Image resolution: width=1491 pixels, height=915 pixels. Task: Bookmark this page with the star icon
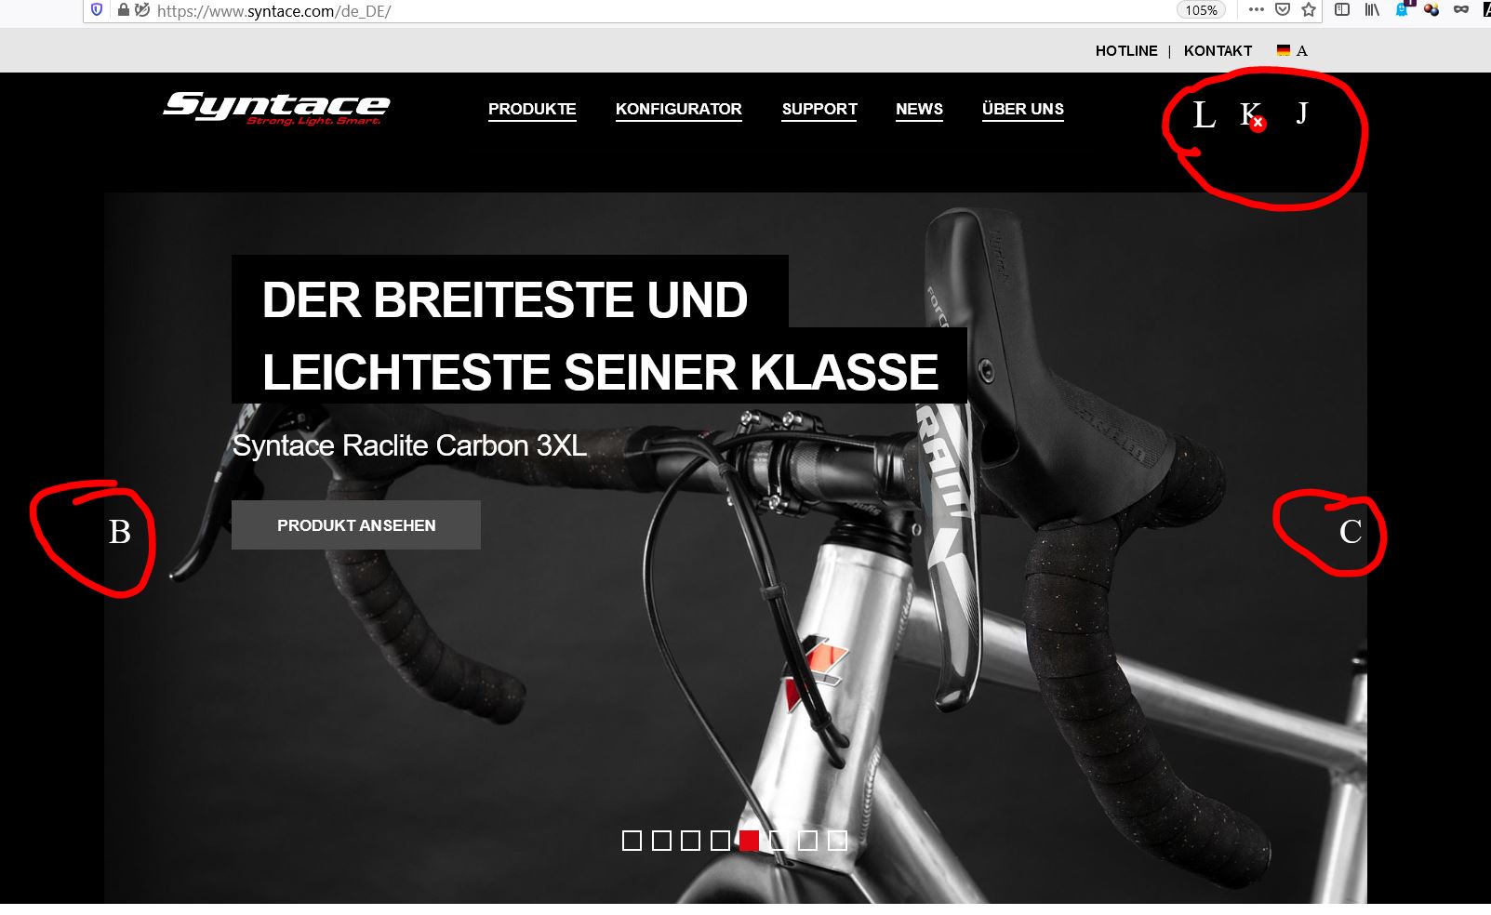pyautogui.click(x=1309, y=10)
